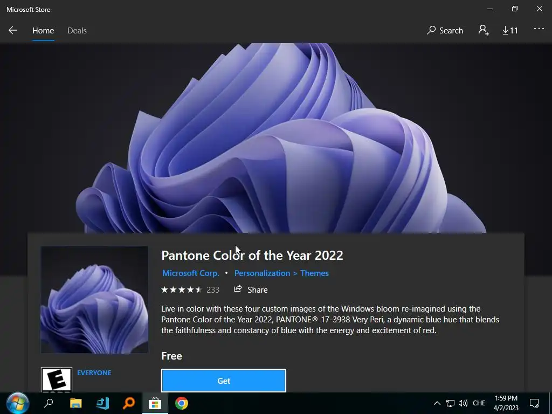The image size is (552, 414).
Task: Show hidden icons with the tray chevron
Action: point(437,403)
